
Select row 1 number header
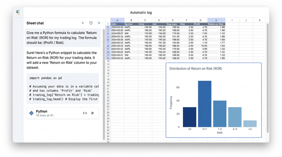108,24
